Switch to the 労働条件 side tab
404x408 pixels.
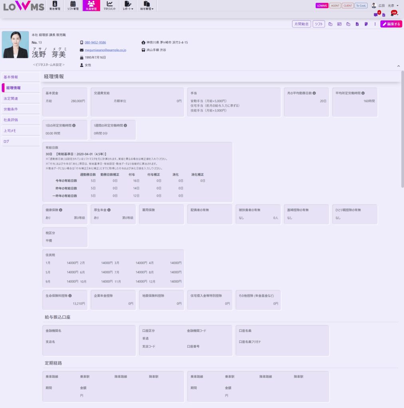pos(11,109)
